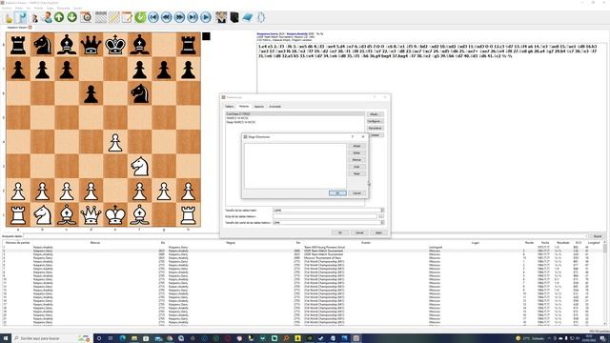Sort games by Evento column header
This screenshot has height=343, width=610.
(x=366, y=243)
